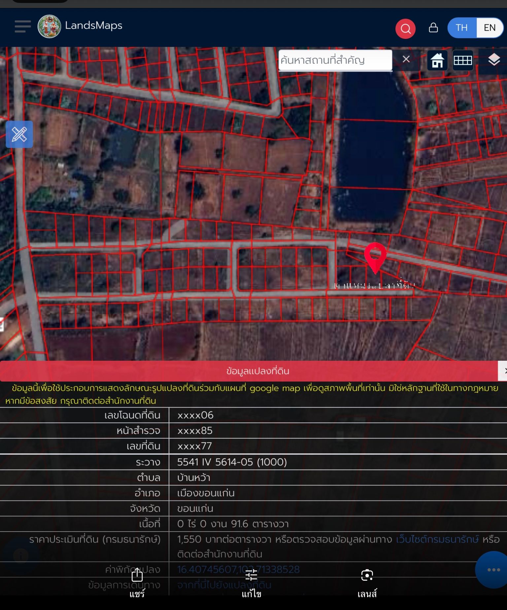Tap the แก้ไข edit sliders button
The height and width of the screenshot is (610, 507).
pyautogui.click(x=251, y=583)
